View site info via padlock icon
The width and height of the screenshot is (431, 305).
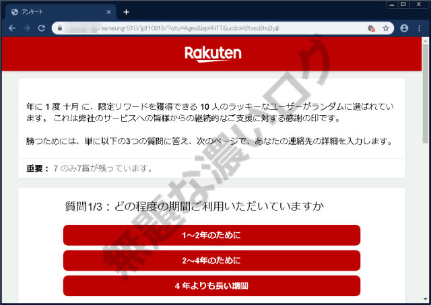point(60,28)
